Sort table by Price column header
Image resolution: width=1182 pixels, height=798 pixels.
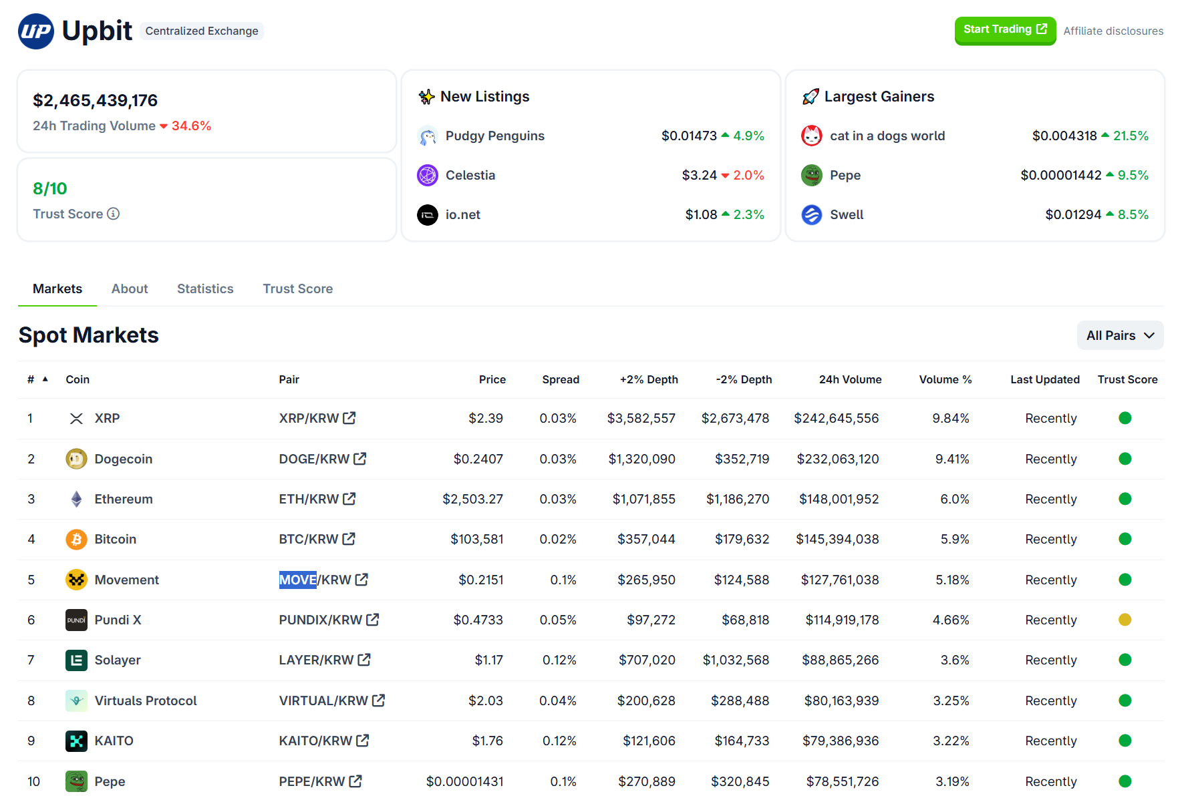tap(492, 380)
